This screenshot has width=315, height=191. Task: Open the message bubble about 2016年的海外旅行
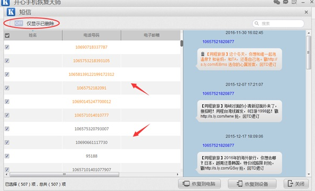(x=239, y=163)
